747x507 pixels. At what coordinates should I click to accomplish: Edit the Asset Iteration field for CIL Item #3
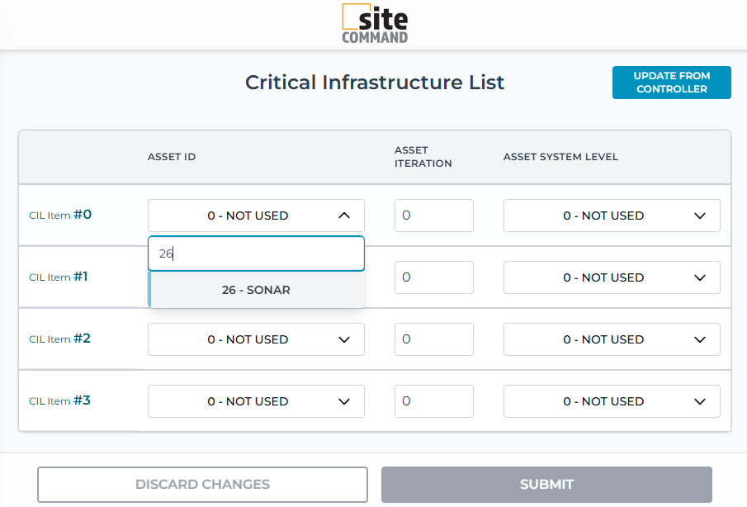[x=434, y=401]
